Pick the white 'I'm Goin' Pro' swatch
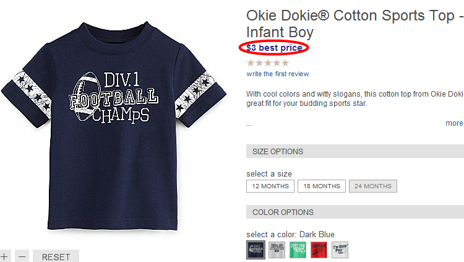The height and width of the screenshot is (262, 464). coord(340,250)
